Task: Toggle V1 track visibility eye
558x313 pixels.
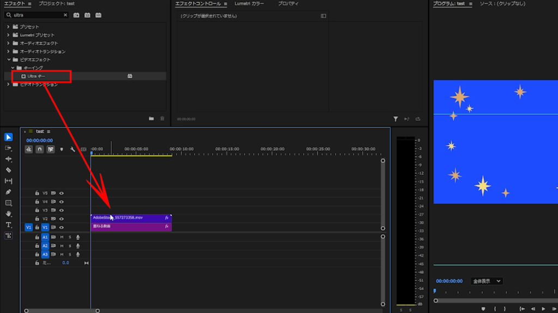Action: coord(61,227)
